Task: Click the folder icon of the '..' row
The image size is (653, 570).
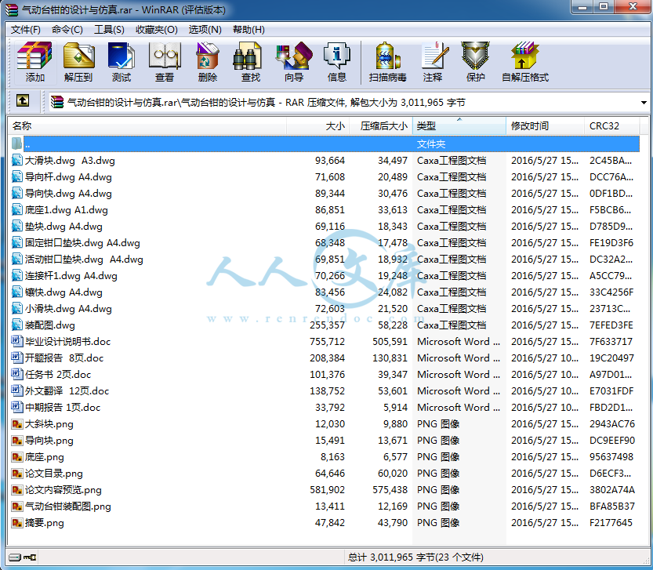Action: tap(17, 143)
